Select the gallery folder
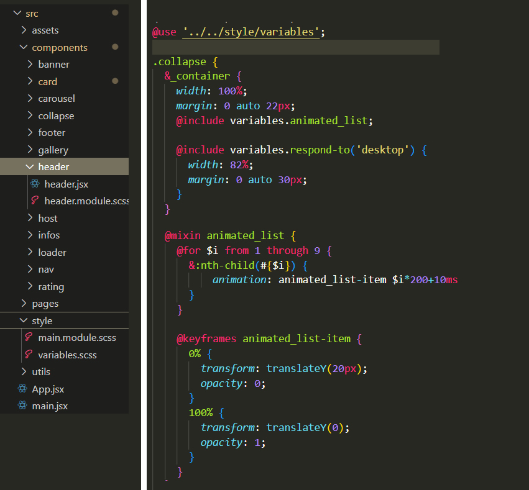The image size is (529, 490). coord(53,150)
